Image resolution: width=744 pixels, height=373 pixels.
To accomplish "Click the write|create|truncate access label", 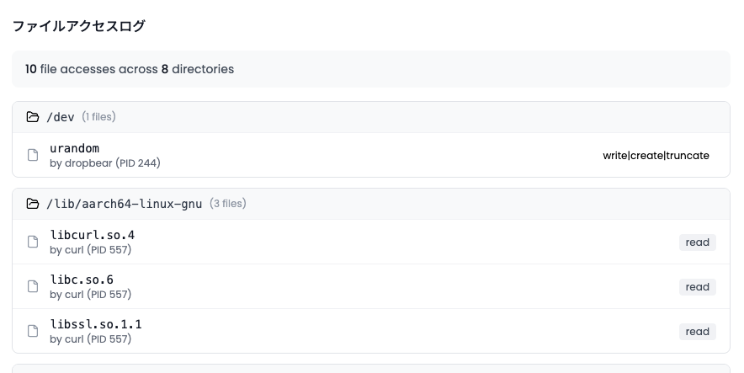I will 656,156.
